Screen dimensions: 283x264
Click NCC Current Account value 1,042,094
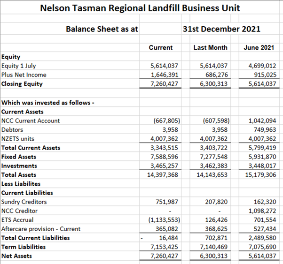(x=262, y=121)
